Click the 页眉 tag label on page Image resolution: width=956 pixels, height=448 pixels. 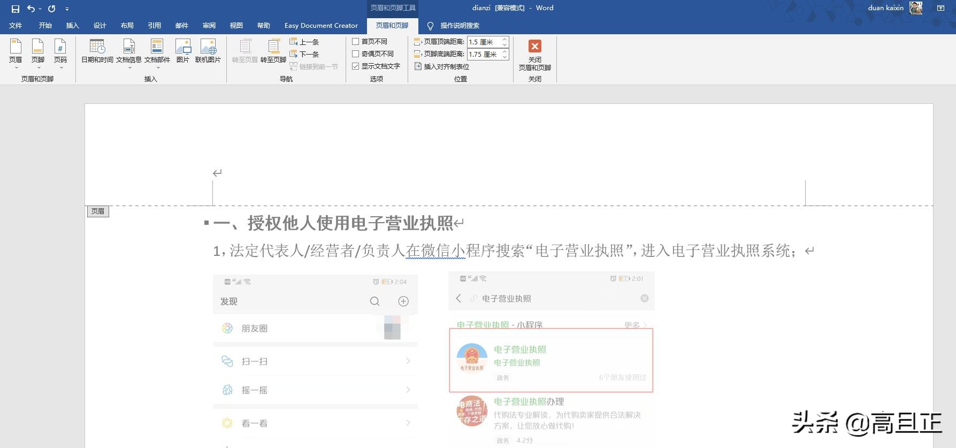point(98,211)
